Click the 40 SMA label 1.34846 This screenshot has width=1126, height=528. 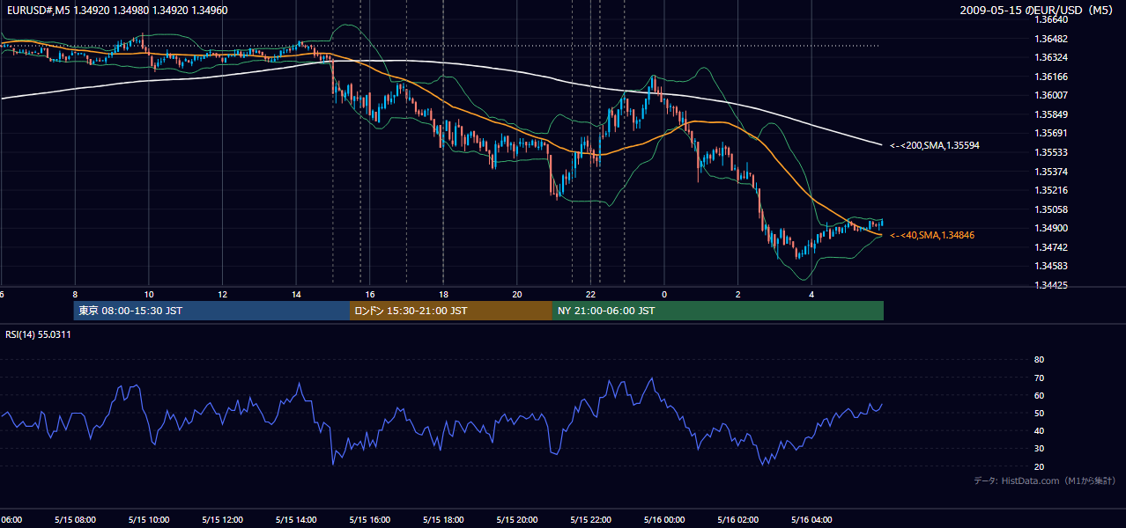pyautogui.click(x=931, y=235)
